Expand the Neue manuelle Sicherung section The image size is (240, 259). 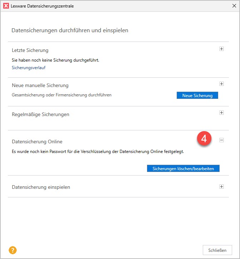221,84
